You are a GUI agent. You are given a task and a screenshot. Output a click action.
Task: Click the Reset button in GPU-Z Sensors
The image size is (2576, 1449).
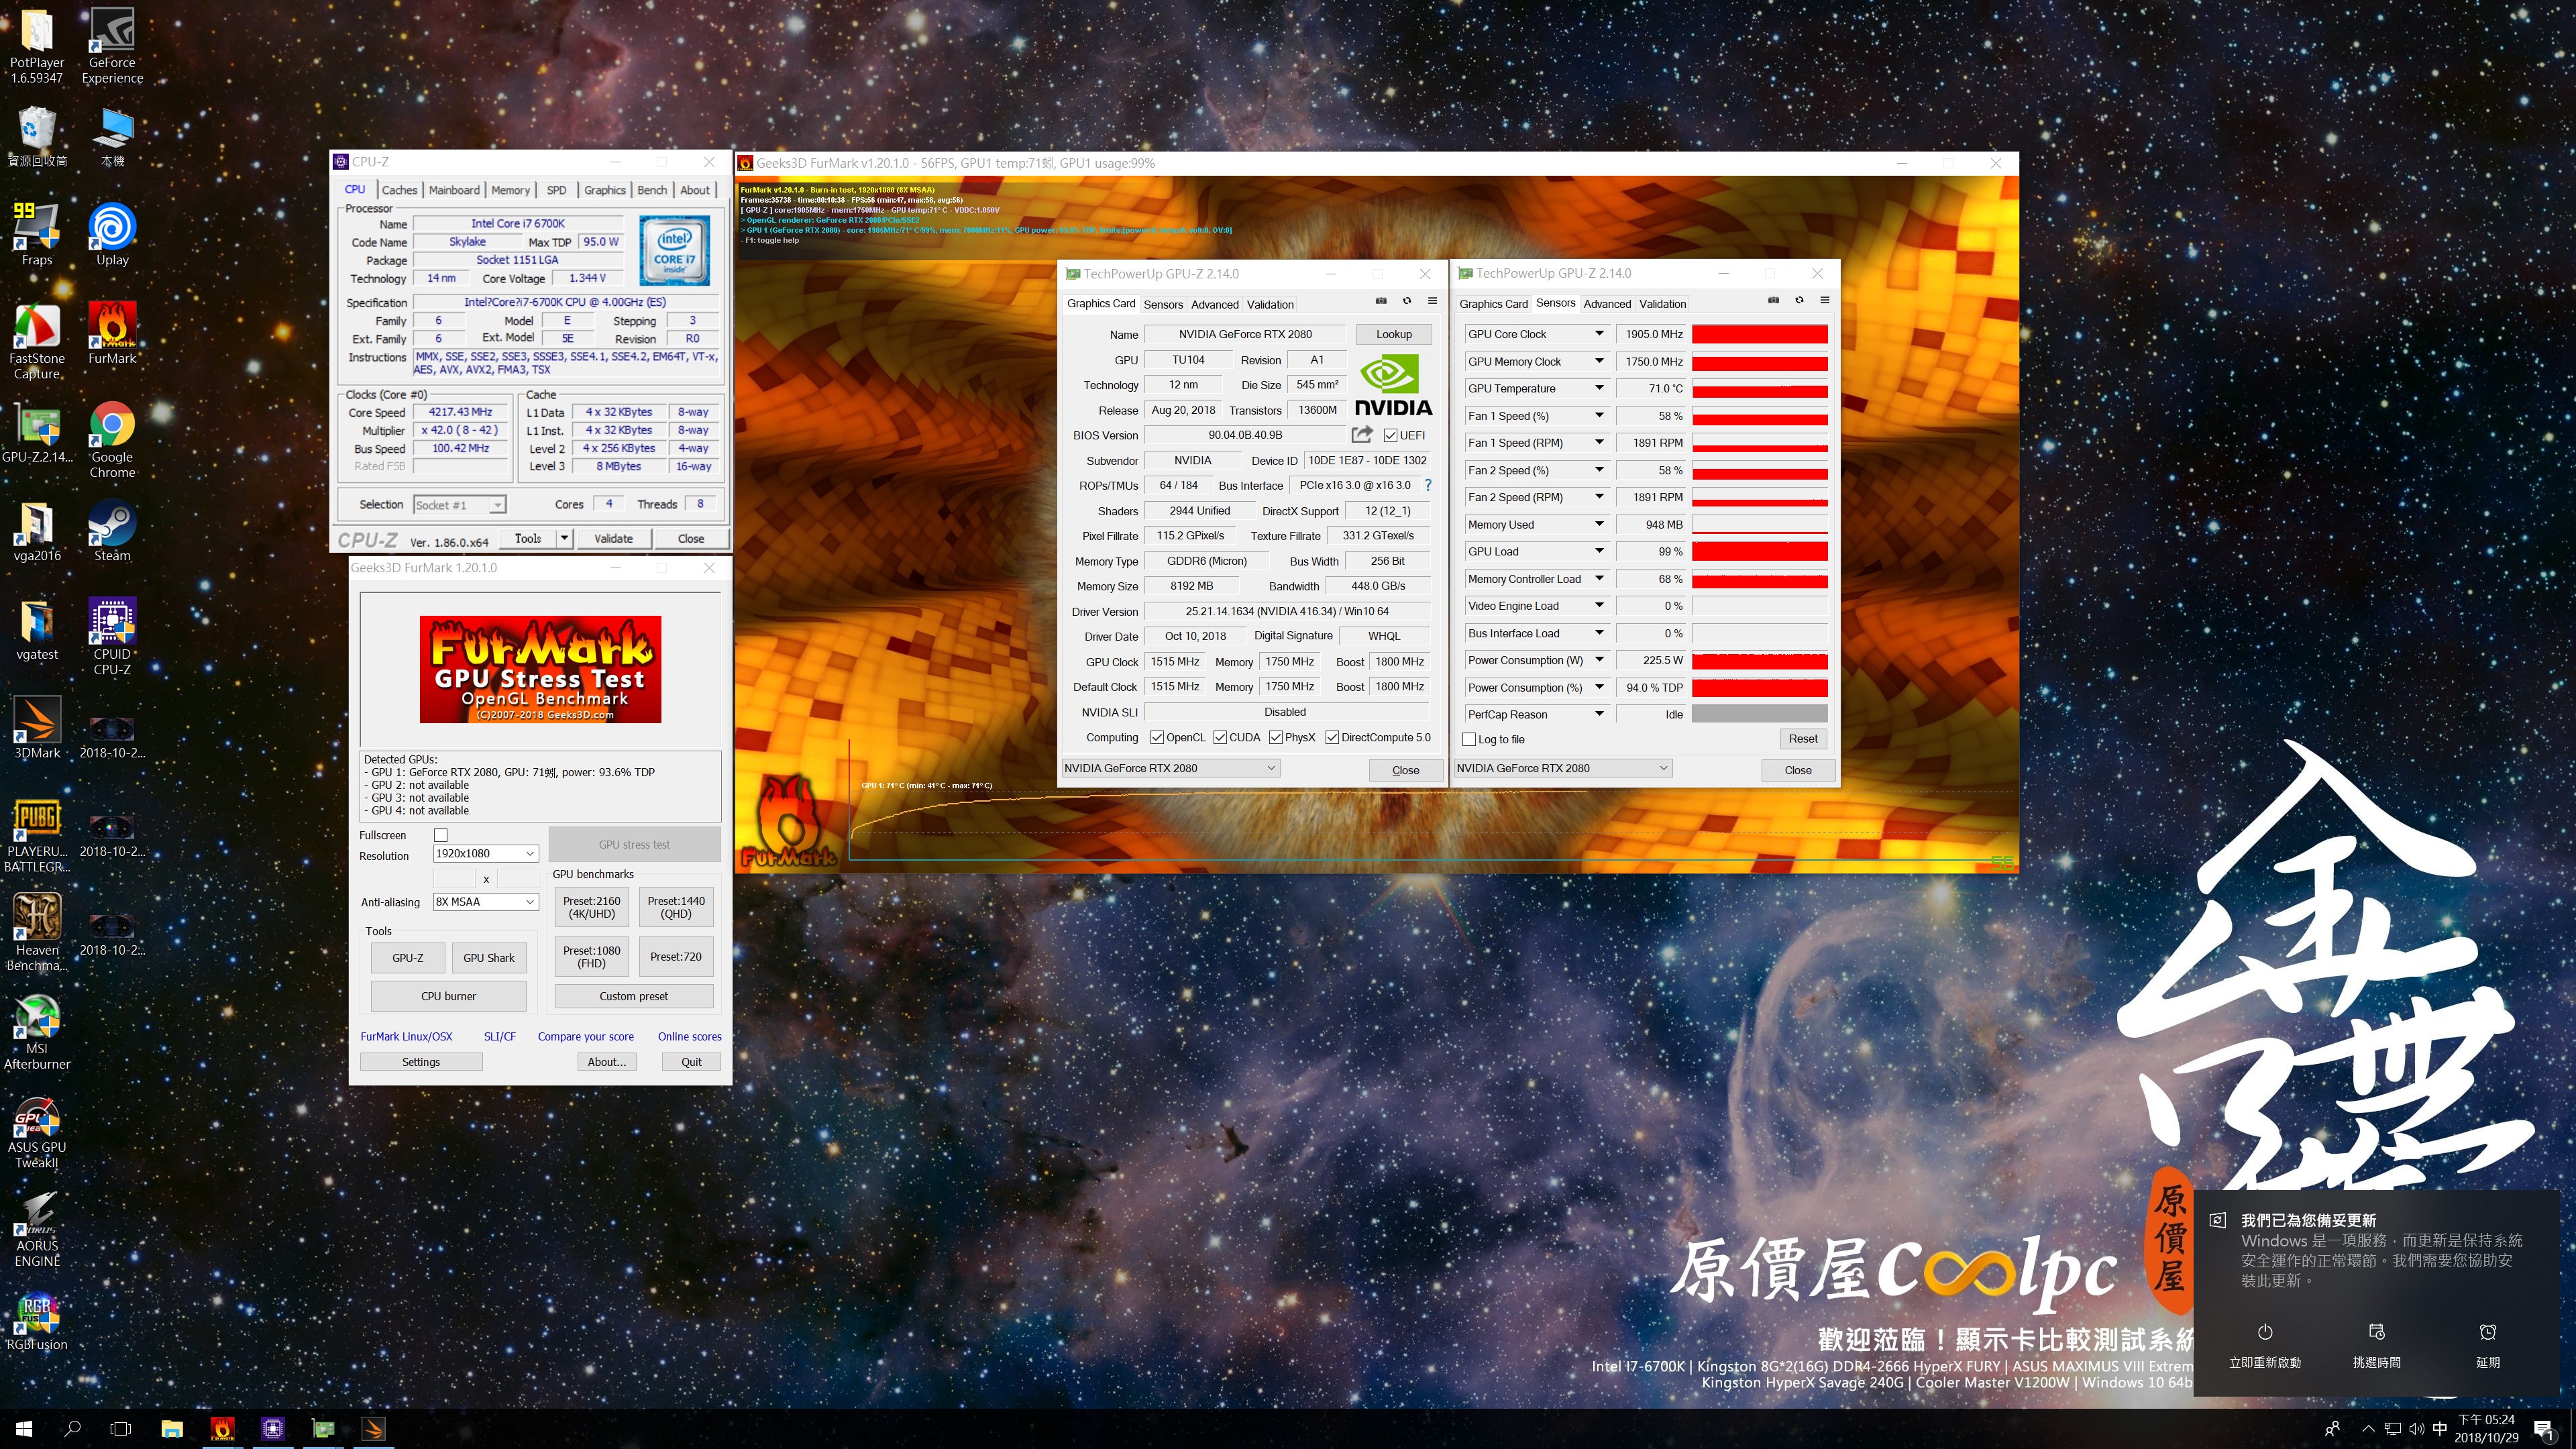click(1803, 739)
